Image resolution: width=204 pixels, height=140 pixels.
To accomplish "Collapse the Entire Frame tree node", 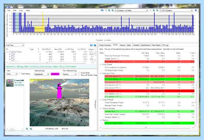I will tap(7, 52).
